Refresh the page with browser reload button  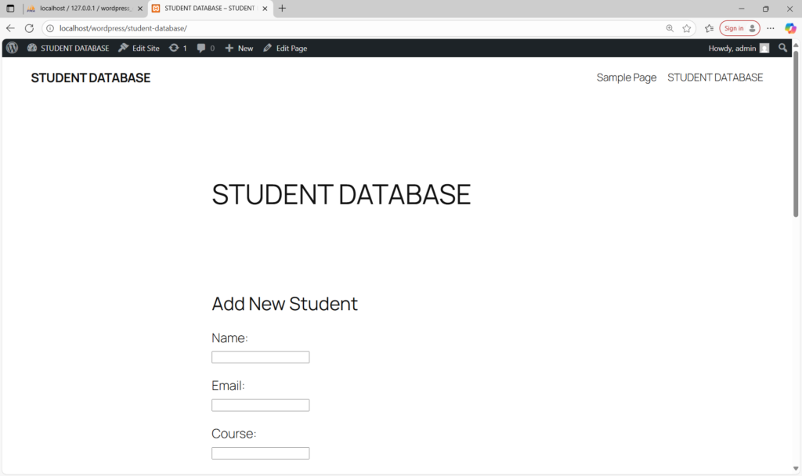[x=29, y=28]
